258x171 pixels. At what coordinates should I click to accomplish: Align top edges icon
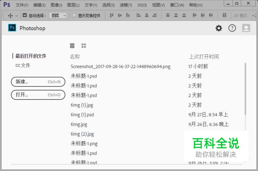pyautogui.click(x=111, y=15)
